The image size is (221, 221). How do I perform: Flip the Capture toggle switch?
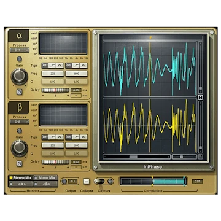(x=99, y=181)
